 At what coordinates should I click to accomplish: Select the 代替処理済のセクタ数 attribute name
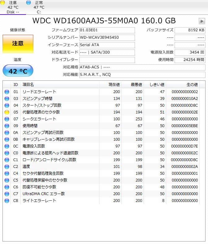click(41, 112)
